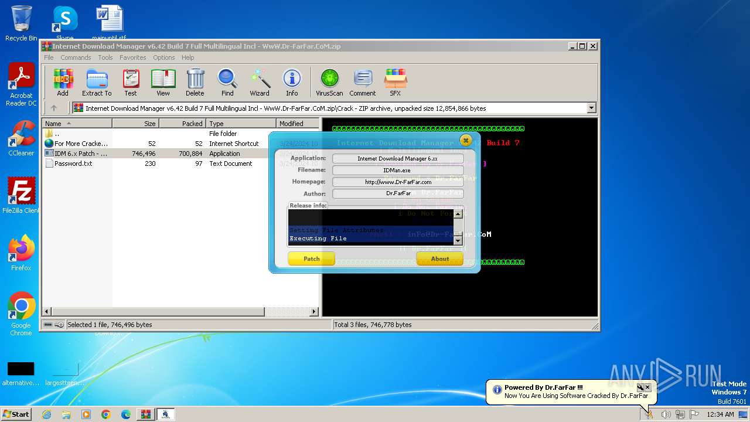Click the key icon in WinRAR status bar
Image resolution: width=750 pixels, height=422 pixels.
coord(59,325)
